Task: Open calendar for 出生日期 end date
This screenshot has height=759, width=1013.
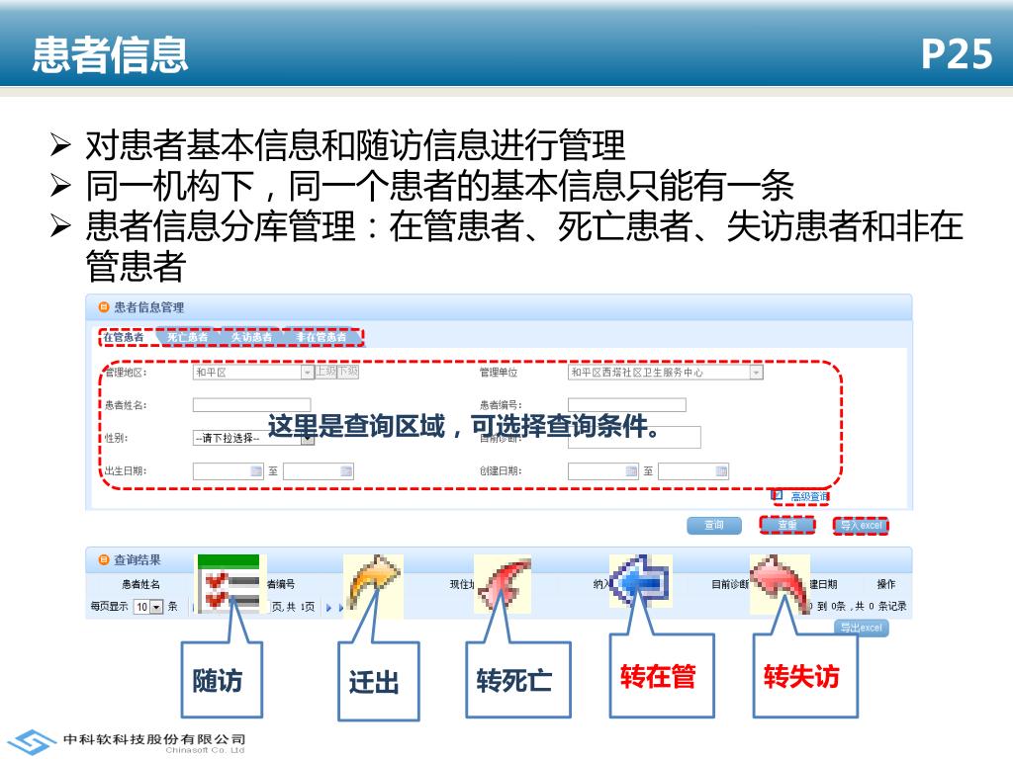Action: click(346, 471)
